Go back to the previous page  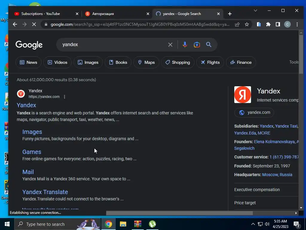tap(15, 24)
